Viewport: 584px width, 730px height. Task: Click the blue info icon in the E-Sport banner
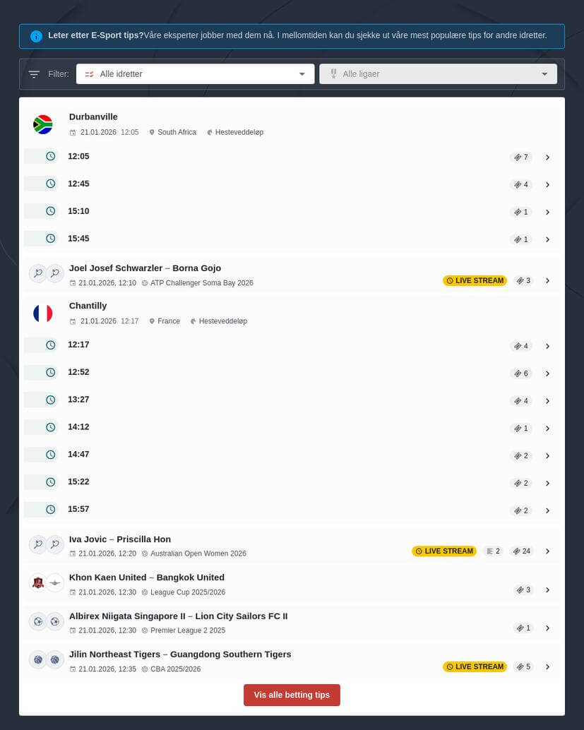(36, 35)
